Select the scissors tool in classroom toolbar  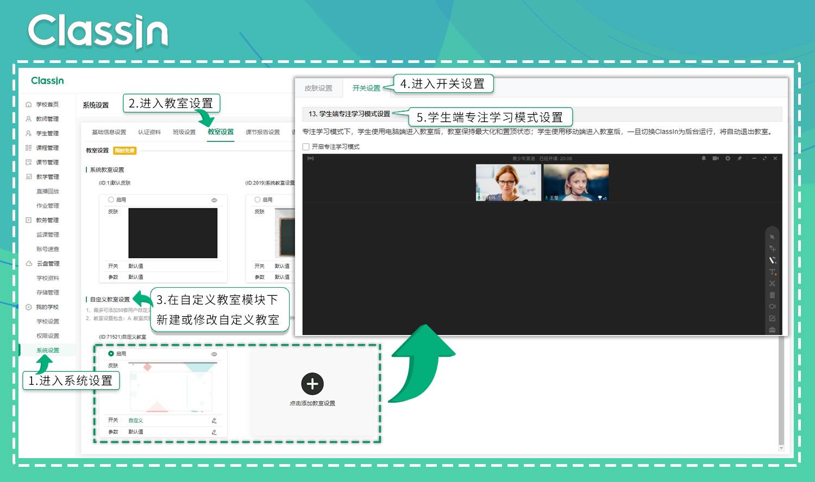772,283
